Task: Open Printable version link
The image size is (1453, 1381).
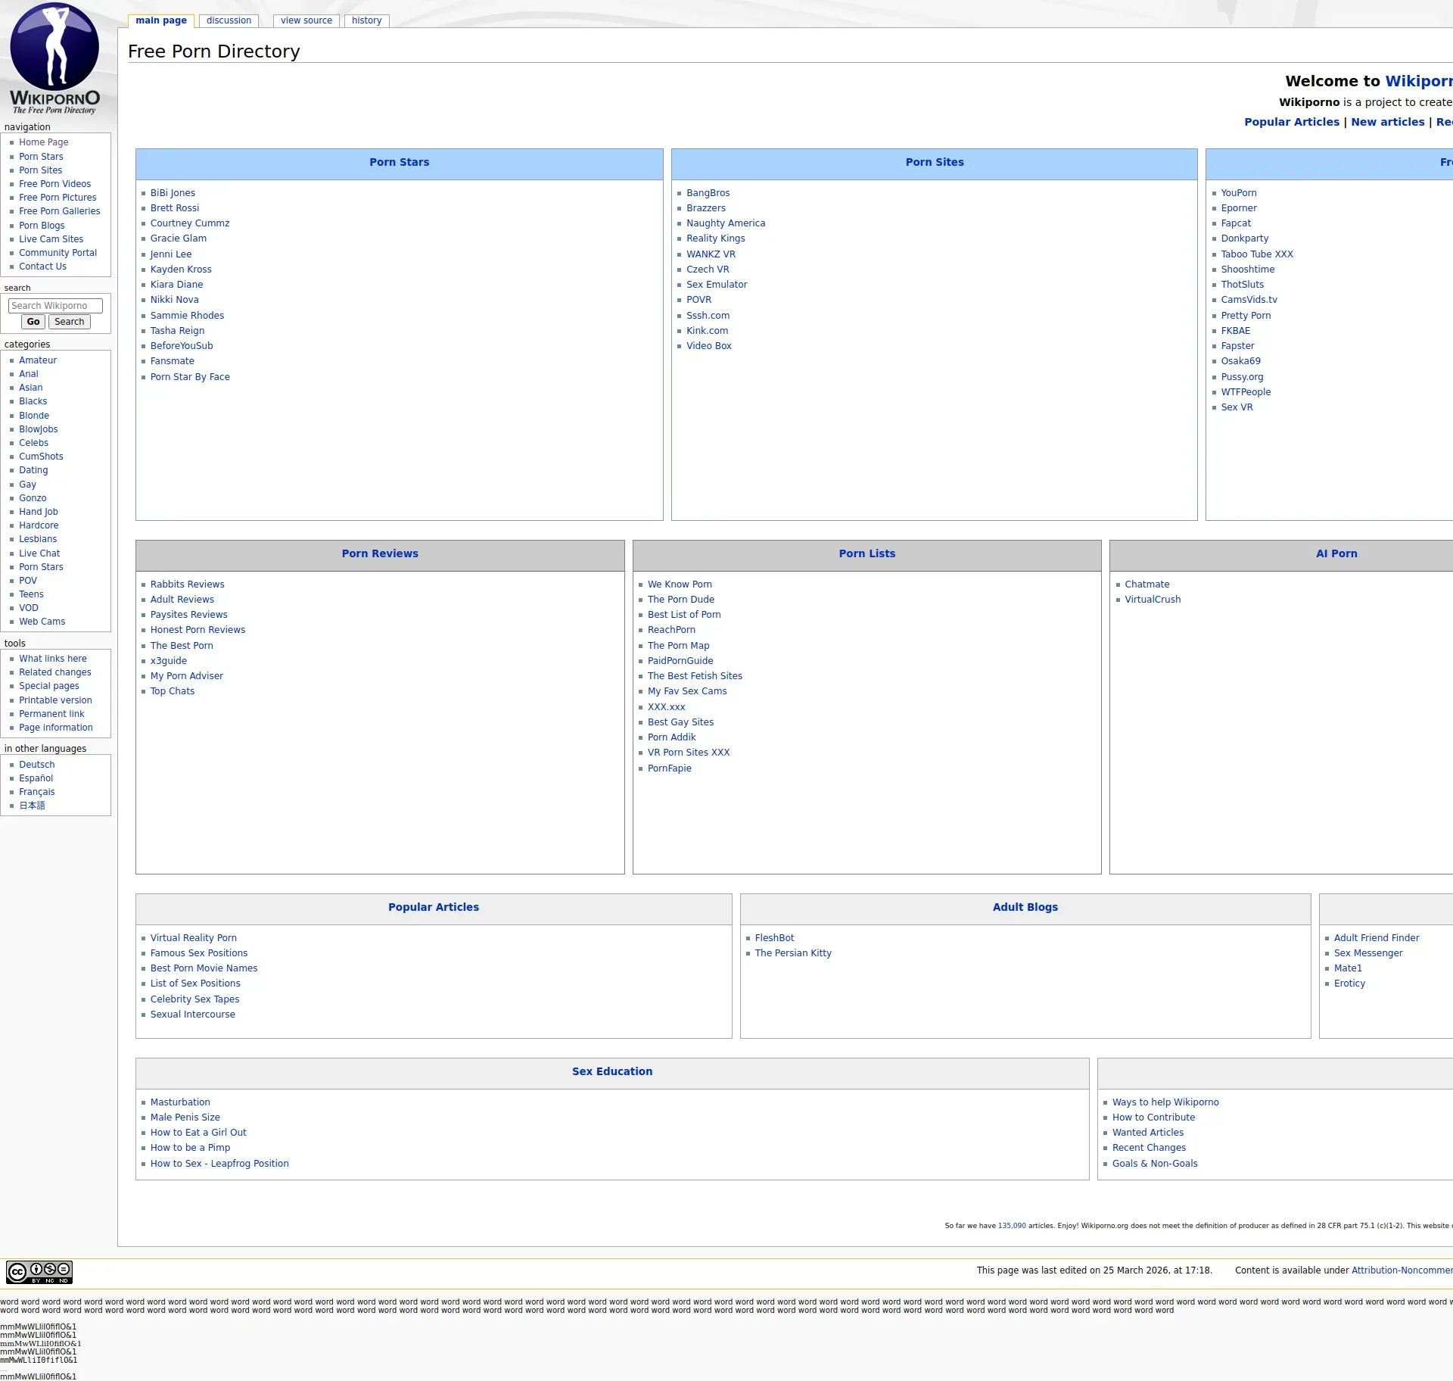Action: 55,700
